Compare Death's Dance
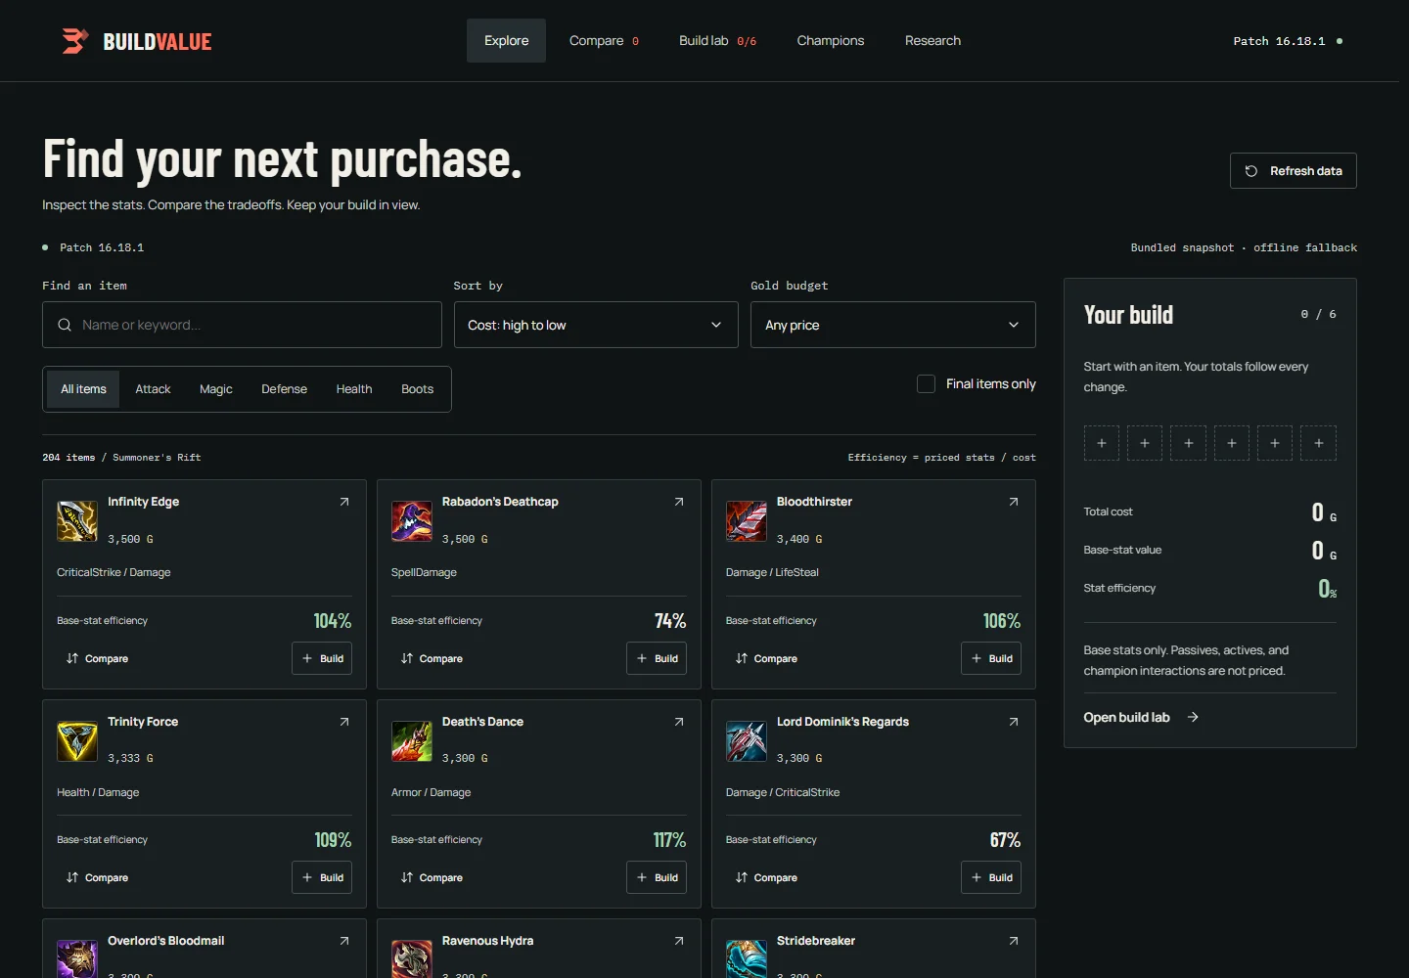Screen dimensions: 1409x978 click(x=432, y=877)
